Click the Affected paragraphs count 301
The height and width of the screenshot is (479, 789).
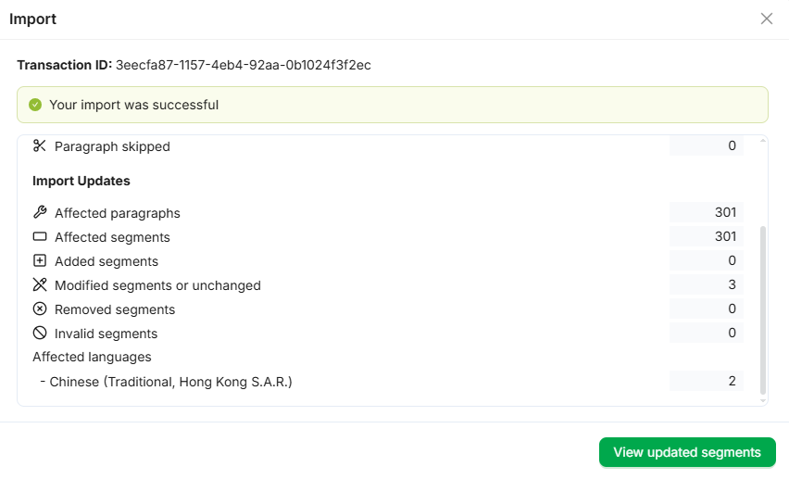point(725,213)
